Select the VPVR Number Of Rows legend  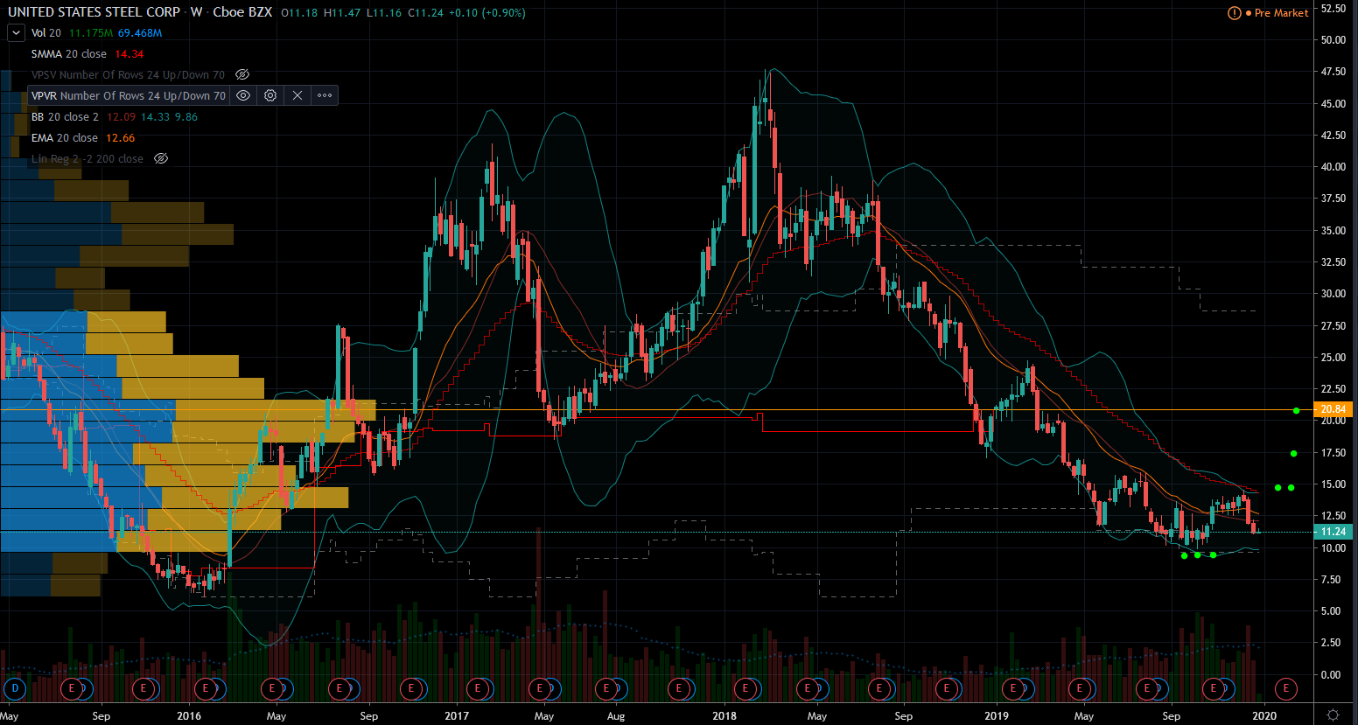click(x=129, y=95)
